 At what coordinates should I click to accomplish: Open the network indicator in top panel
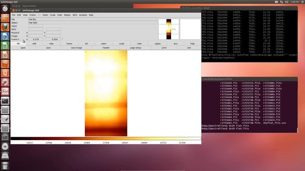282,2
